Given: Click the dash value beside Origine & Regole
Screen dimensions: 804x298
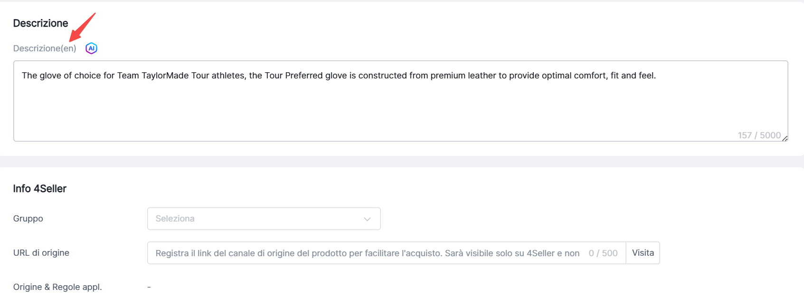Looking at the screenshot, I should point(149,287).
